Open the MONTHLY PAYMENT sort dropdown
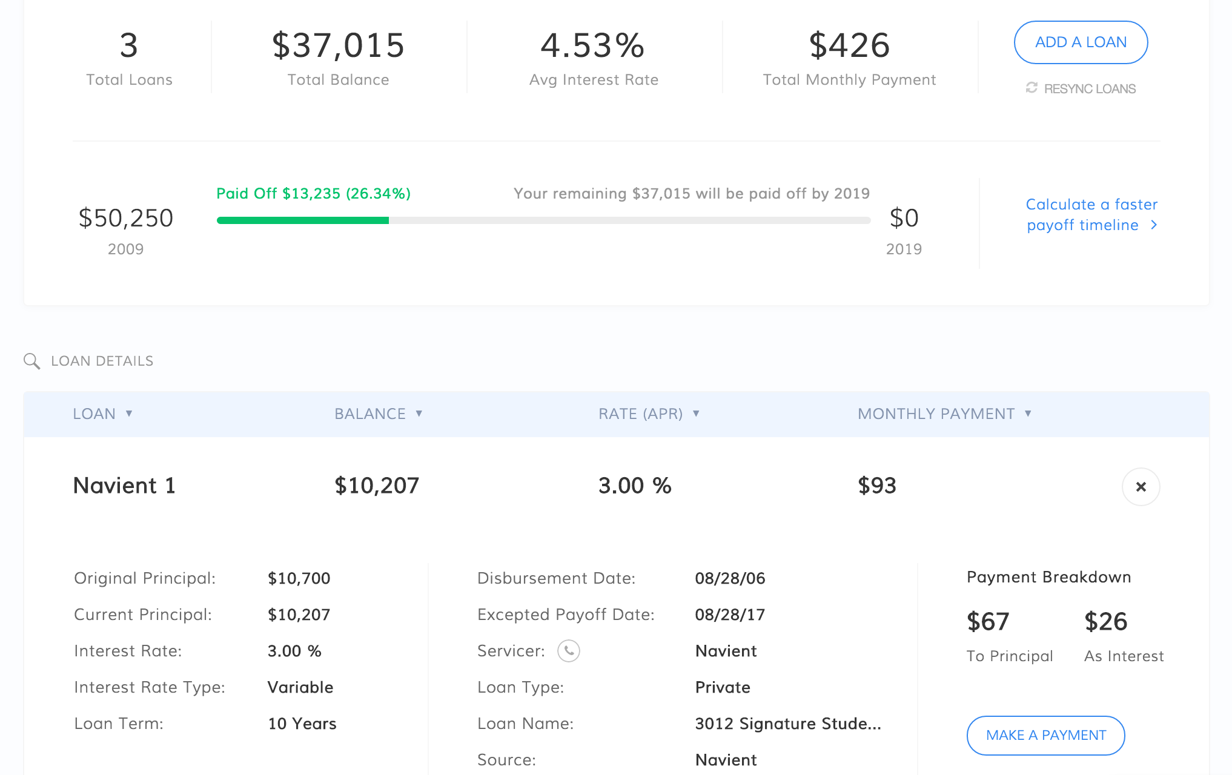The height and width of the screenshot is (775, 1232). tap(1028, 414)
